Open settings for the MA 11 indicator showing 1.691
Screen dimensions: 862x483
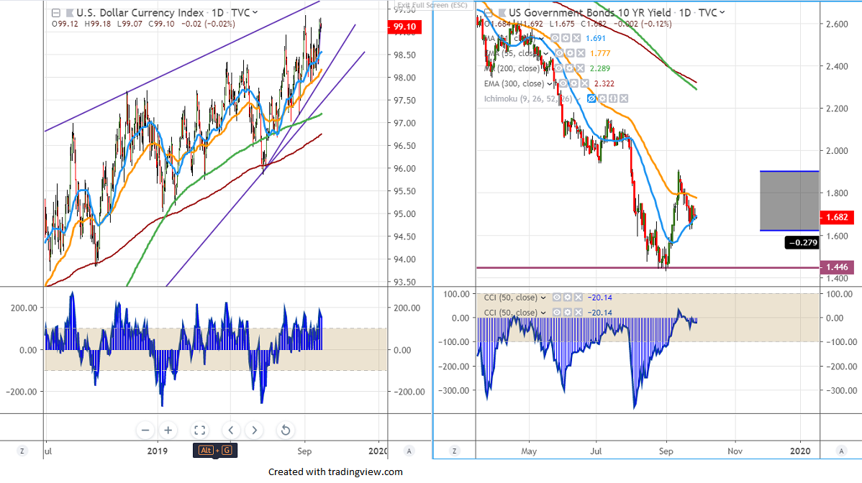tap(566, 38)
